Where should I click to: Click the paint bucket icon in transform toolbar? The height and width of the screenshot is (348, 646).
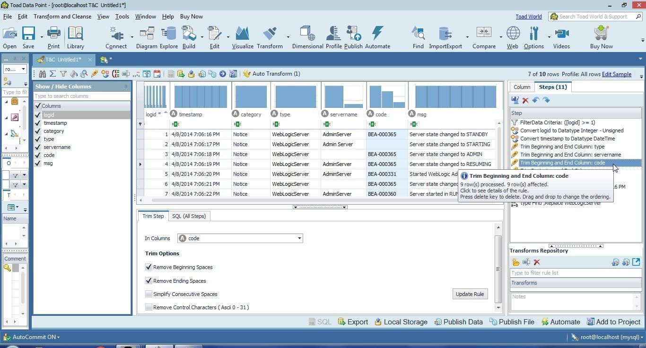click(73, 74)
